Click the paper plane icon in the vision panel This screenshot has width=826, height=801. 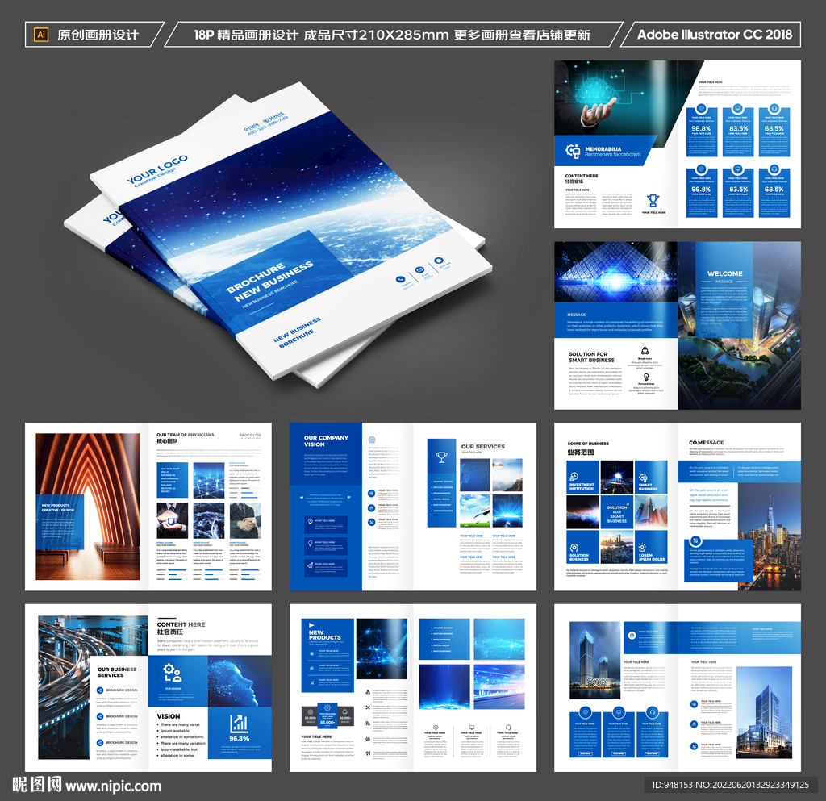(311, 565)
